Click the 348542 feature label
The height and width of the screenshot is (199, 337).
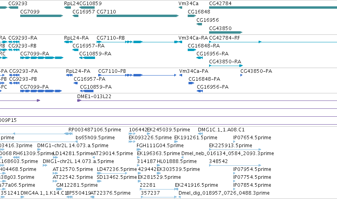coord(218,161)
